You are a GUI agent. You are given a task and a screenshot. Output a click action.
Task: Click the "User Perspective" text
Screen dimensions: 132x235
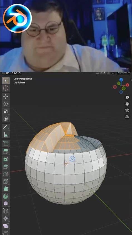click(23, 79)
